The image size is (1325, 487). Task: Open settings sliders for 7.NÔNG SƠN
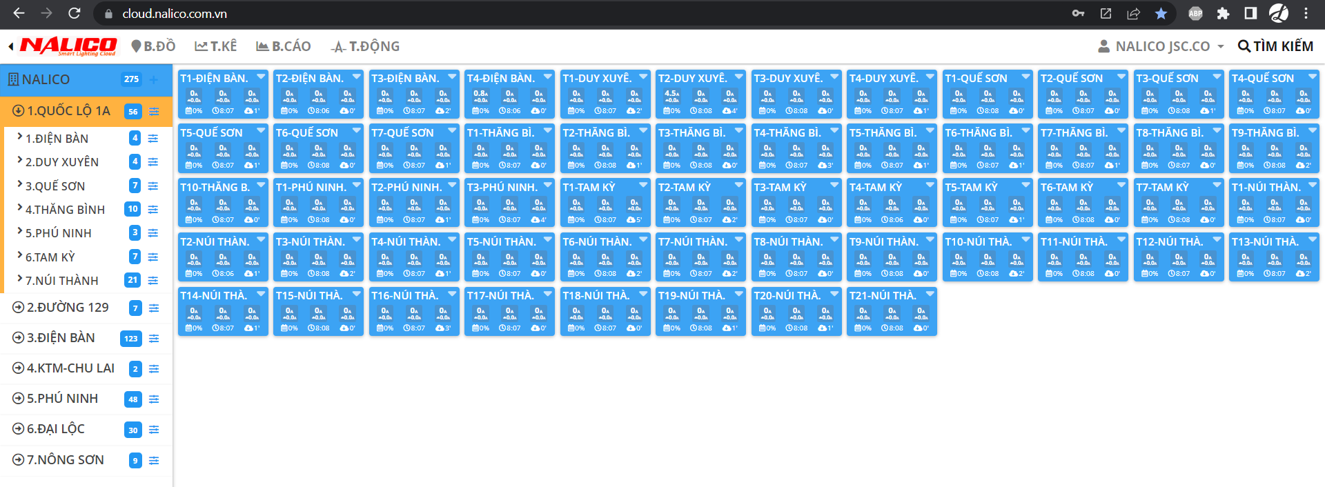coord(154,461)
